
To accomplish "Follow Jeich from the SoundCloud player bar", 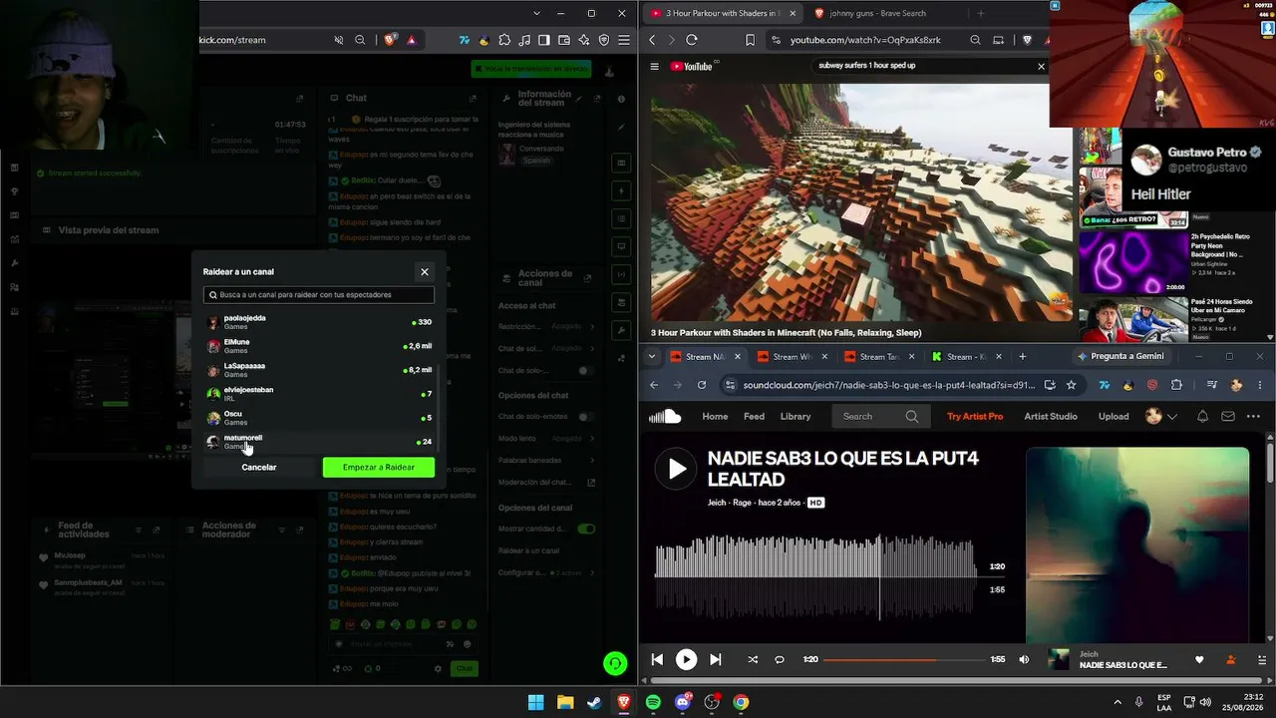I will click(x=1230, y=660).
